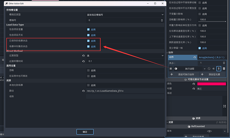This screenshot has height=138, width=230.
Task: Click the expand icon in the 描述 text area
Action: point(224,106)
